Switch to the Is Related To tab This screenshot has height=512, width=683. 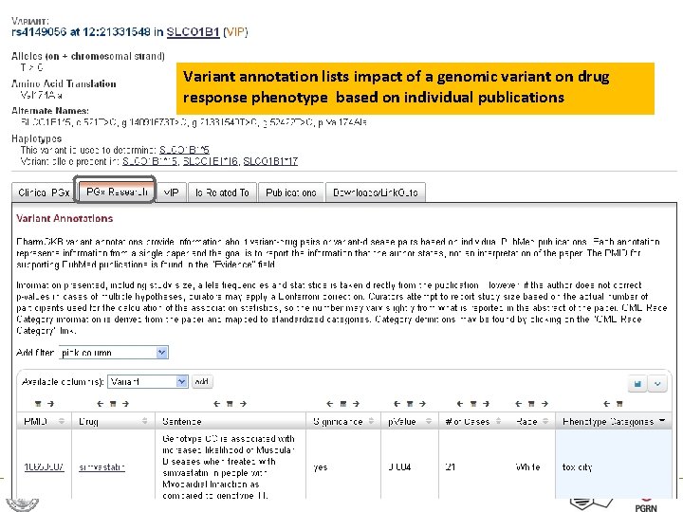222,192
